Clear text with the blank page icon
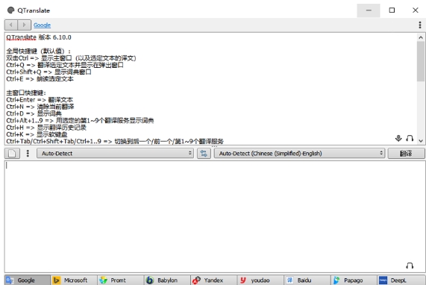This screenshot has height=285, width=426. [x=12, y=154]
